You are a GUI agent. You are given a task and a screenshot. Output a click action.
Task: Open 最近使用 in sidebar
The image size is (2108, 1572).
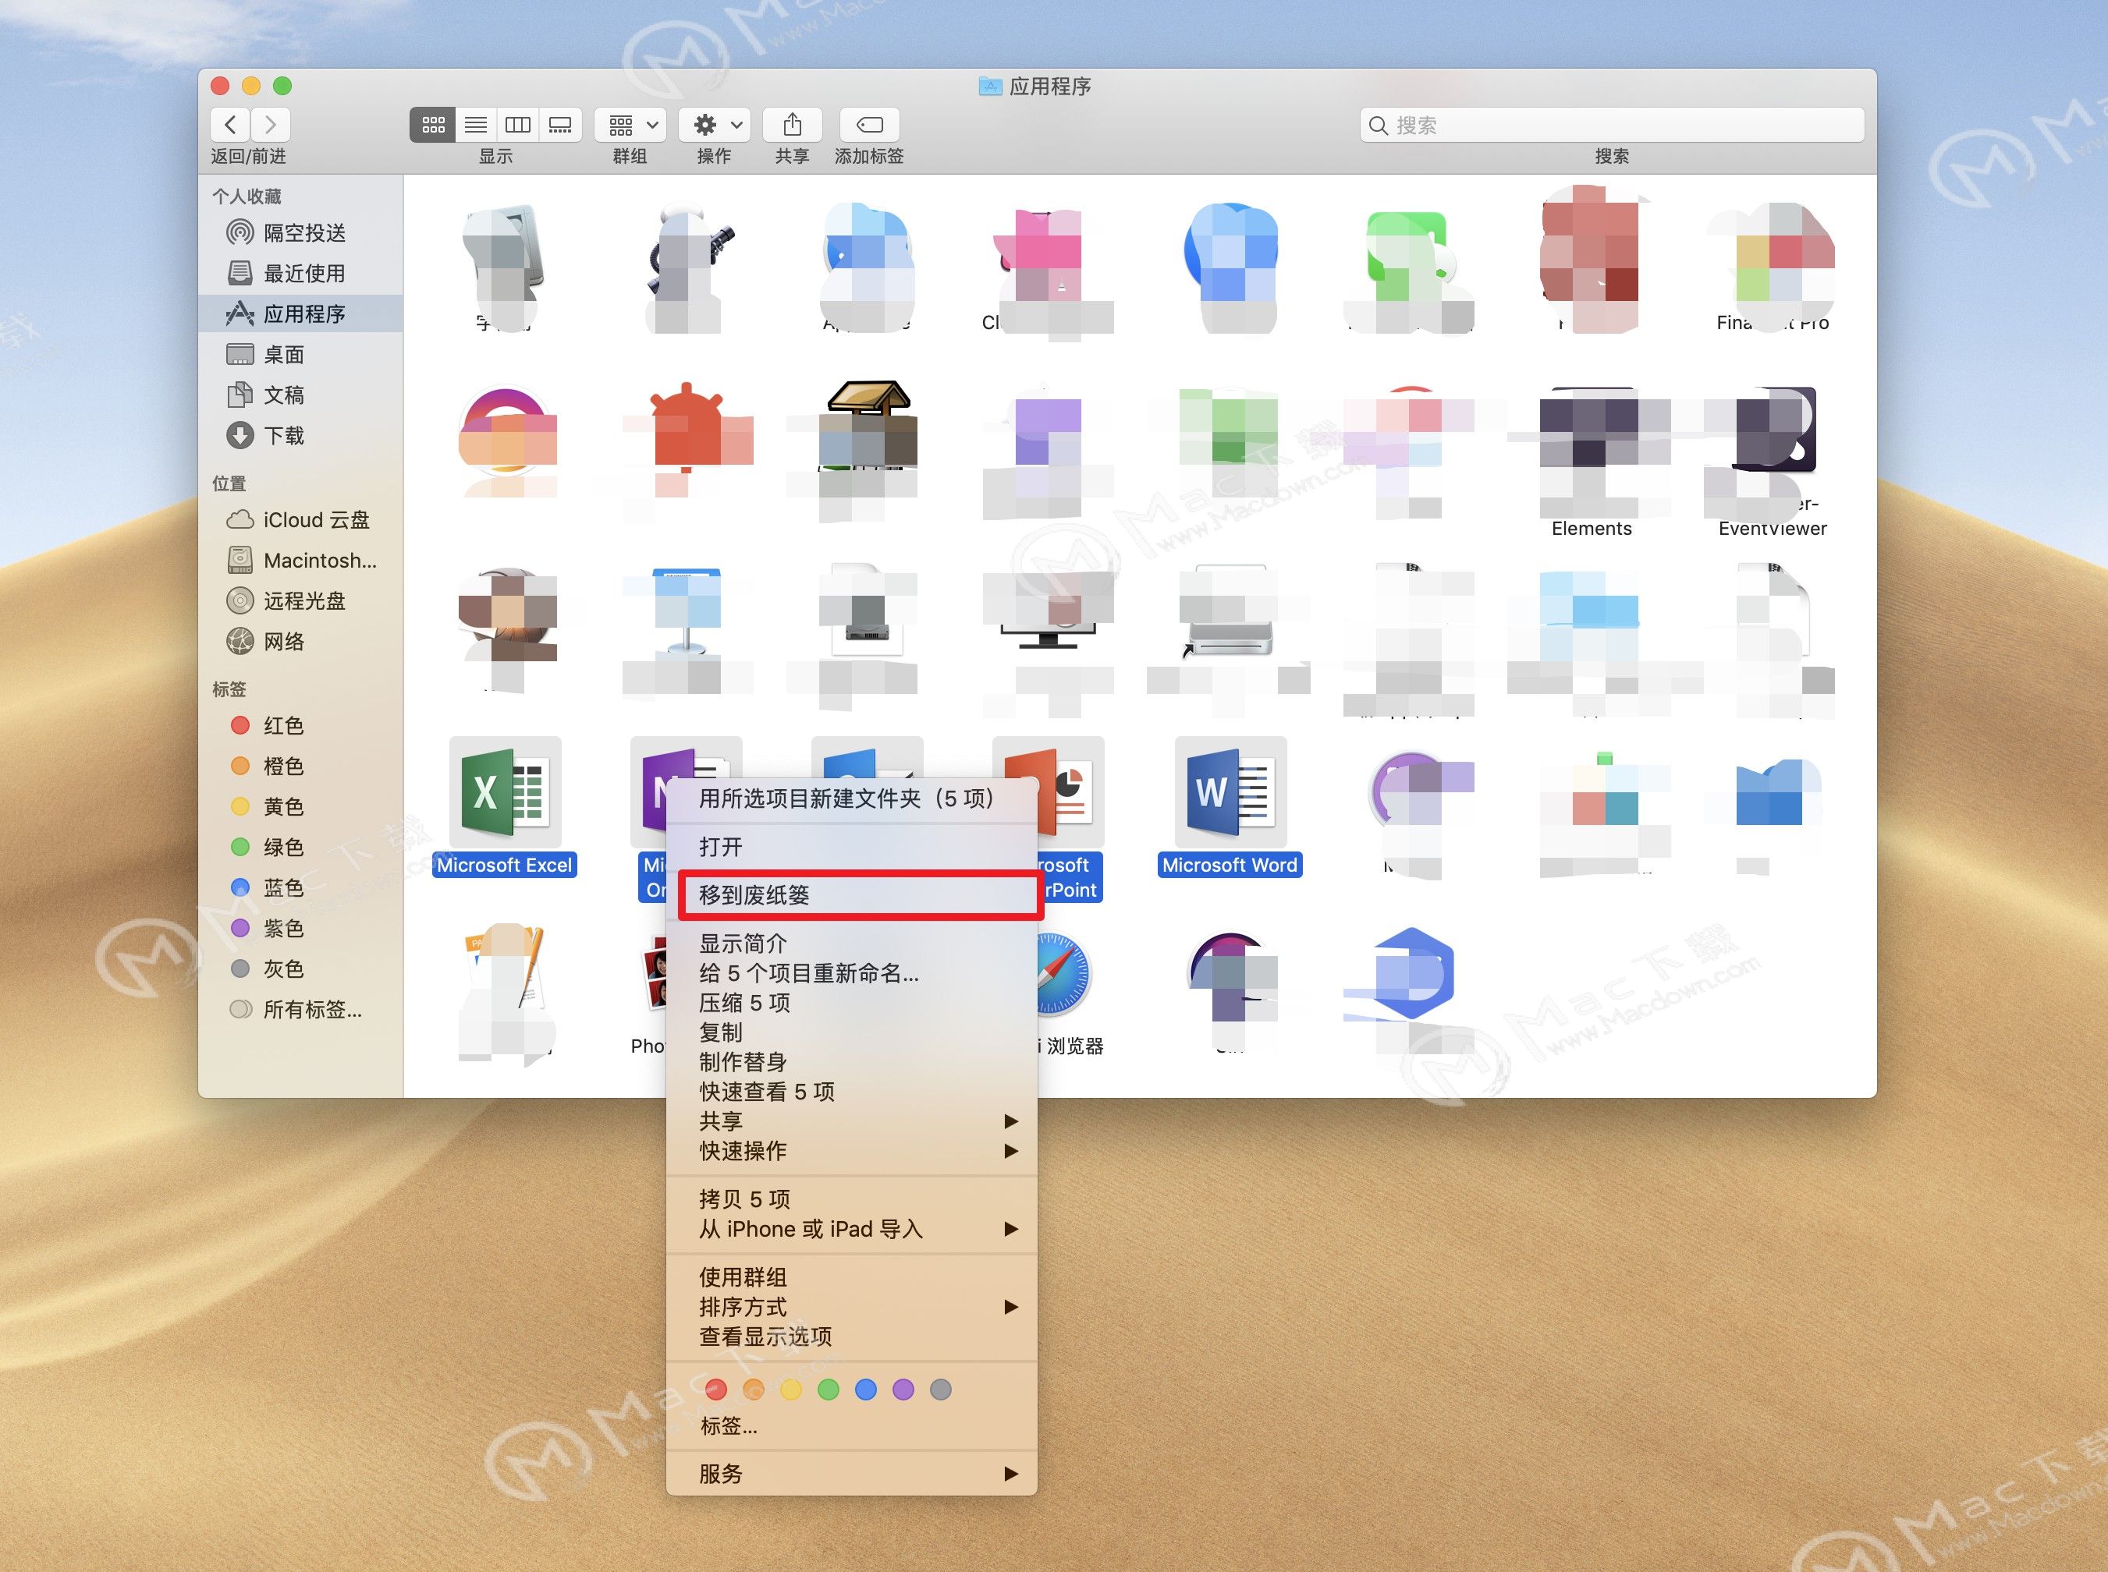301,273
